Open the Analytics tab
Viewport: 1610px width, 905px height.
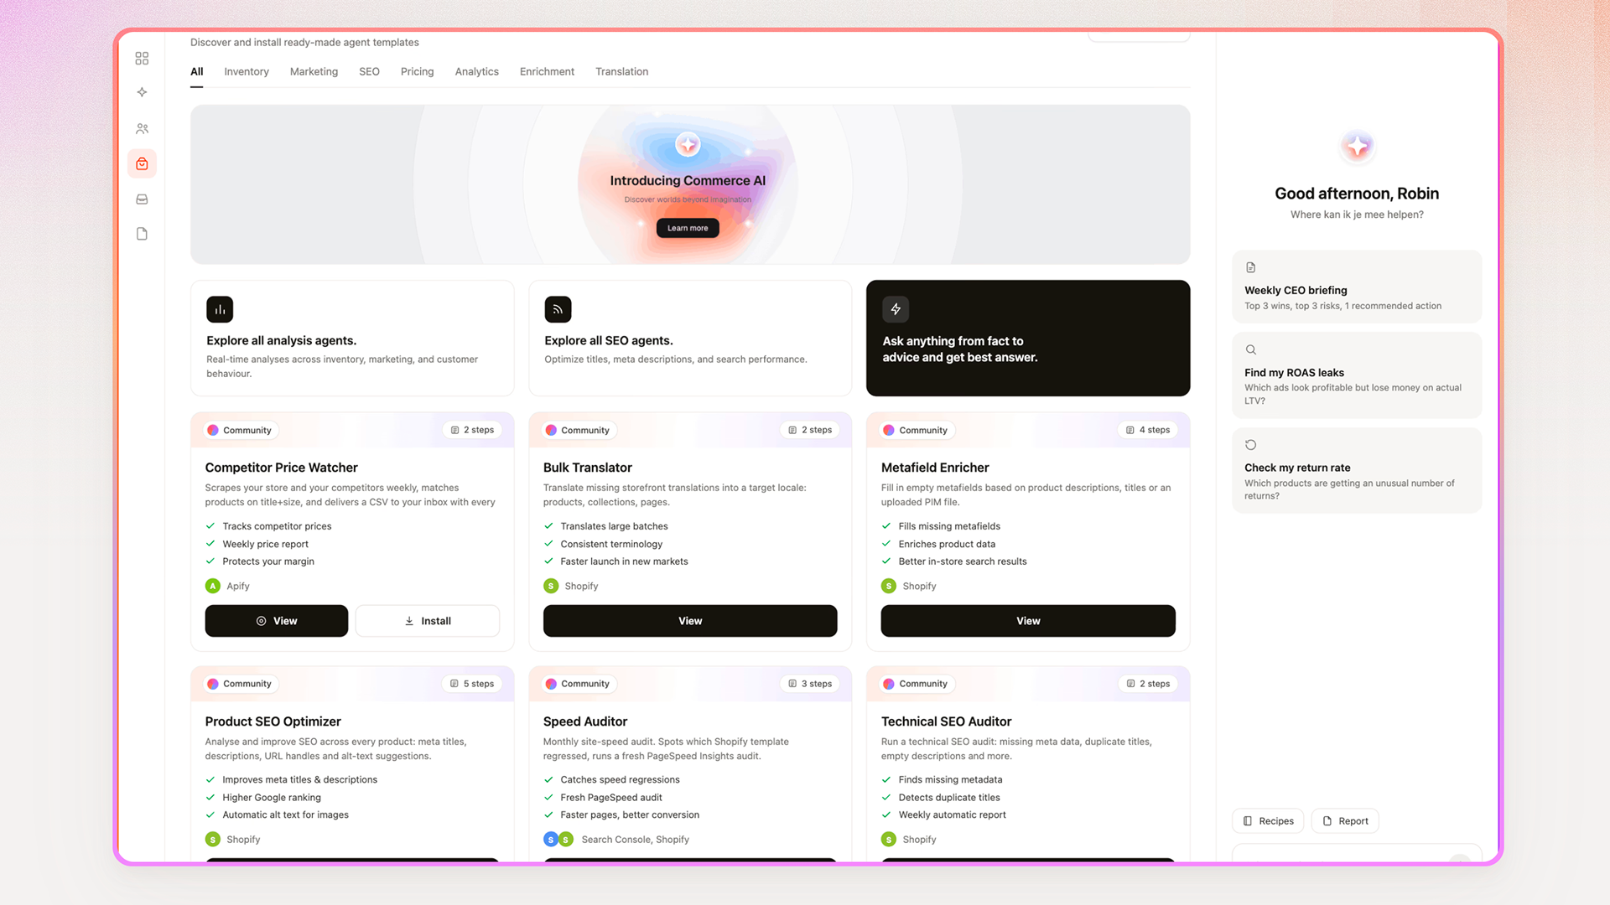click(476, 71)
